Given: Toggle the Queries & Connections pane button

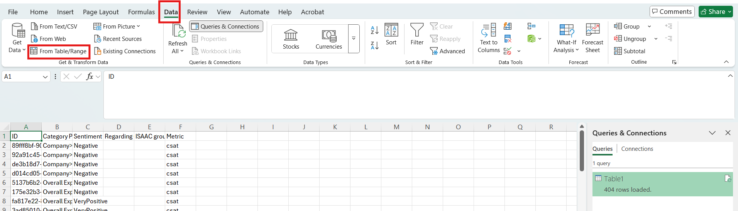Looking at the screenshot, I should pos(226,27).
